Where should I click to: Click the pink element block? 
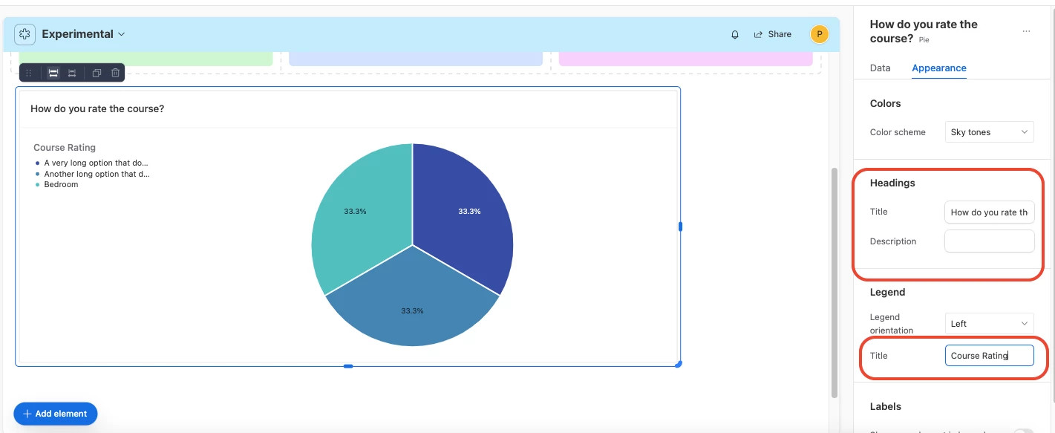686,59
